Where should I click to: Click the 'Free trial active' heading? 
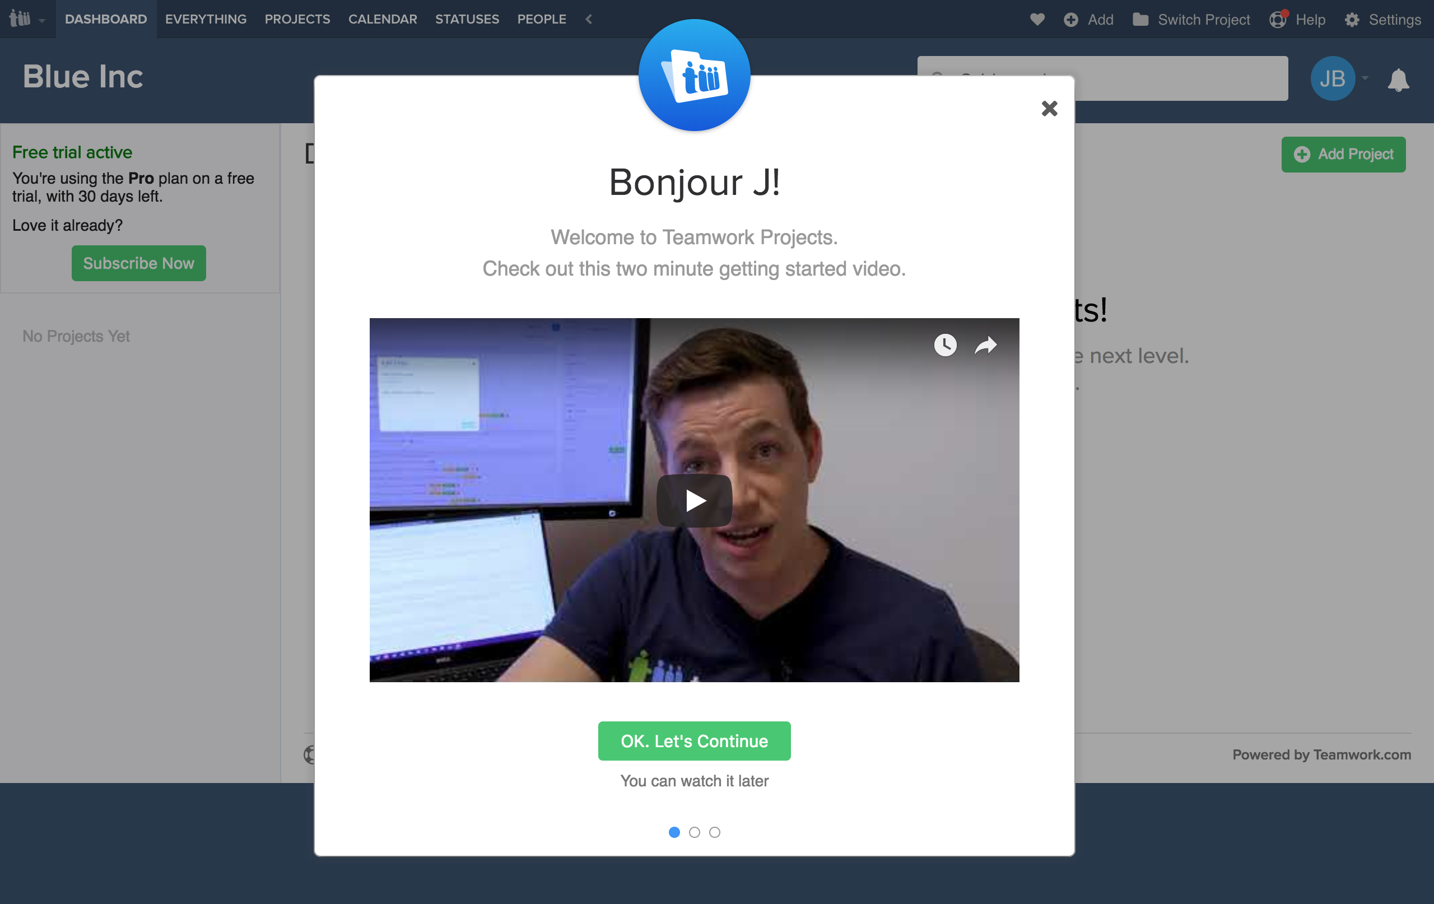coord(72,152)
